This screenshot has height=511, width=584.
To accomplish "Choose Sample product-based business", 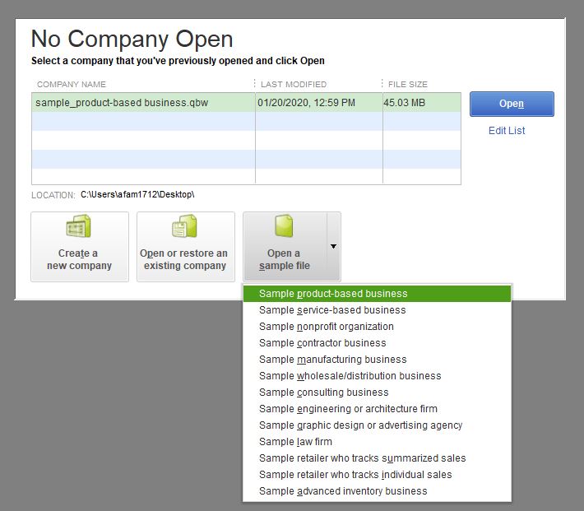I will pos(377,294).
